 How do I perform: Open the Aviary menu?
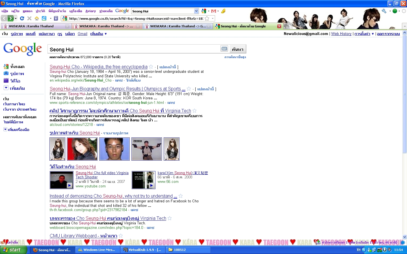[90, 11]
